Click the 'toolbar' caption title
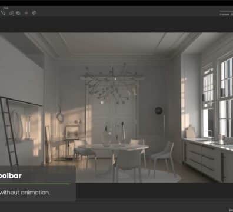This screenshot has width=233, height=212. (11, 176)
